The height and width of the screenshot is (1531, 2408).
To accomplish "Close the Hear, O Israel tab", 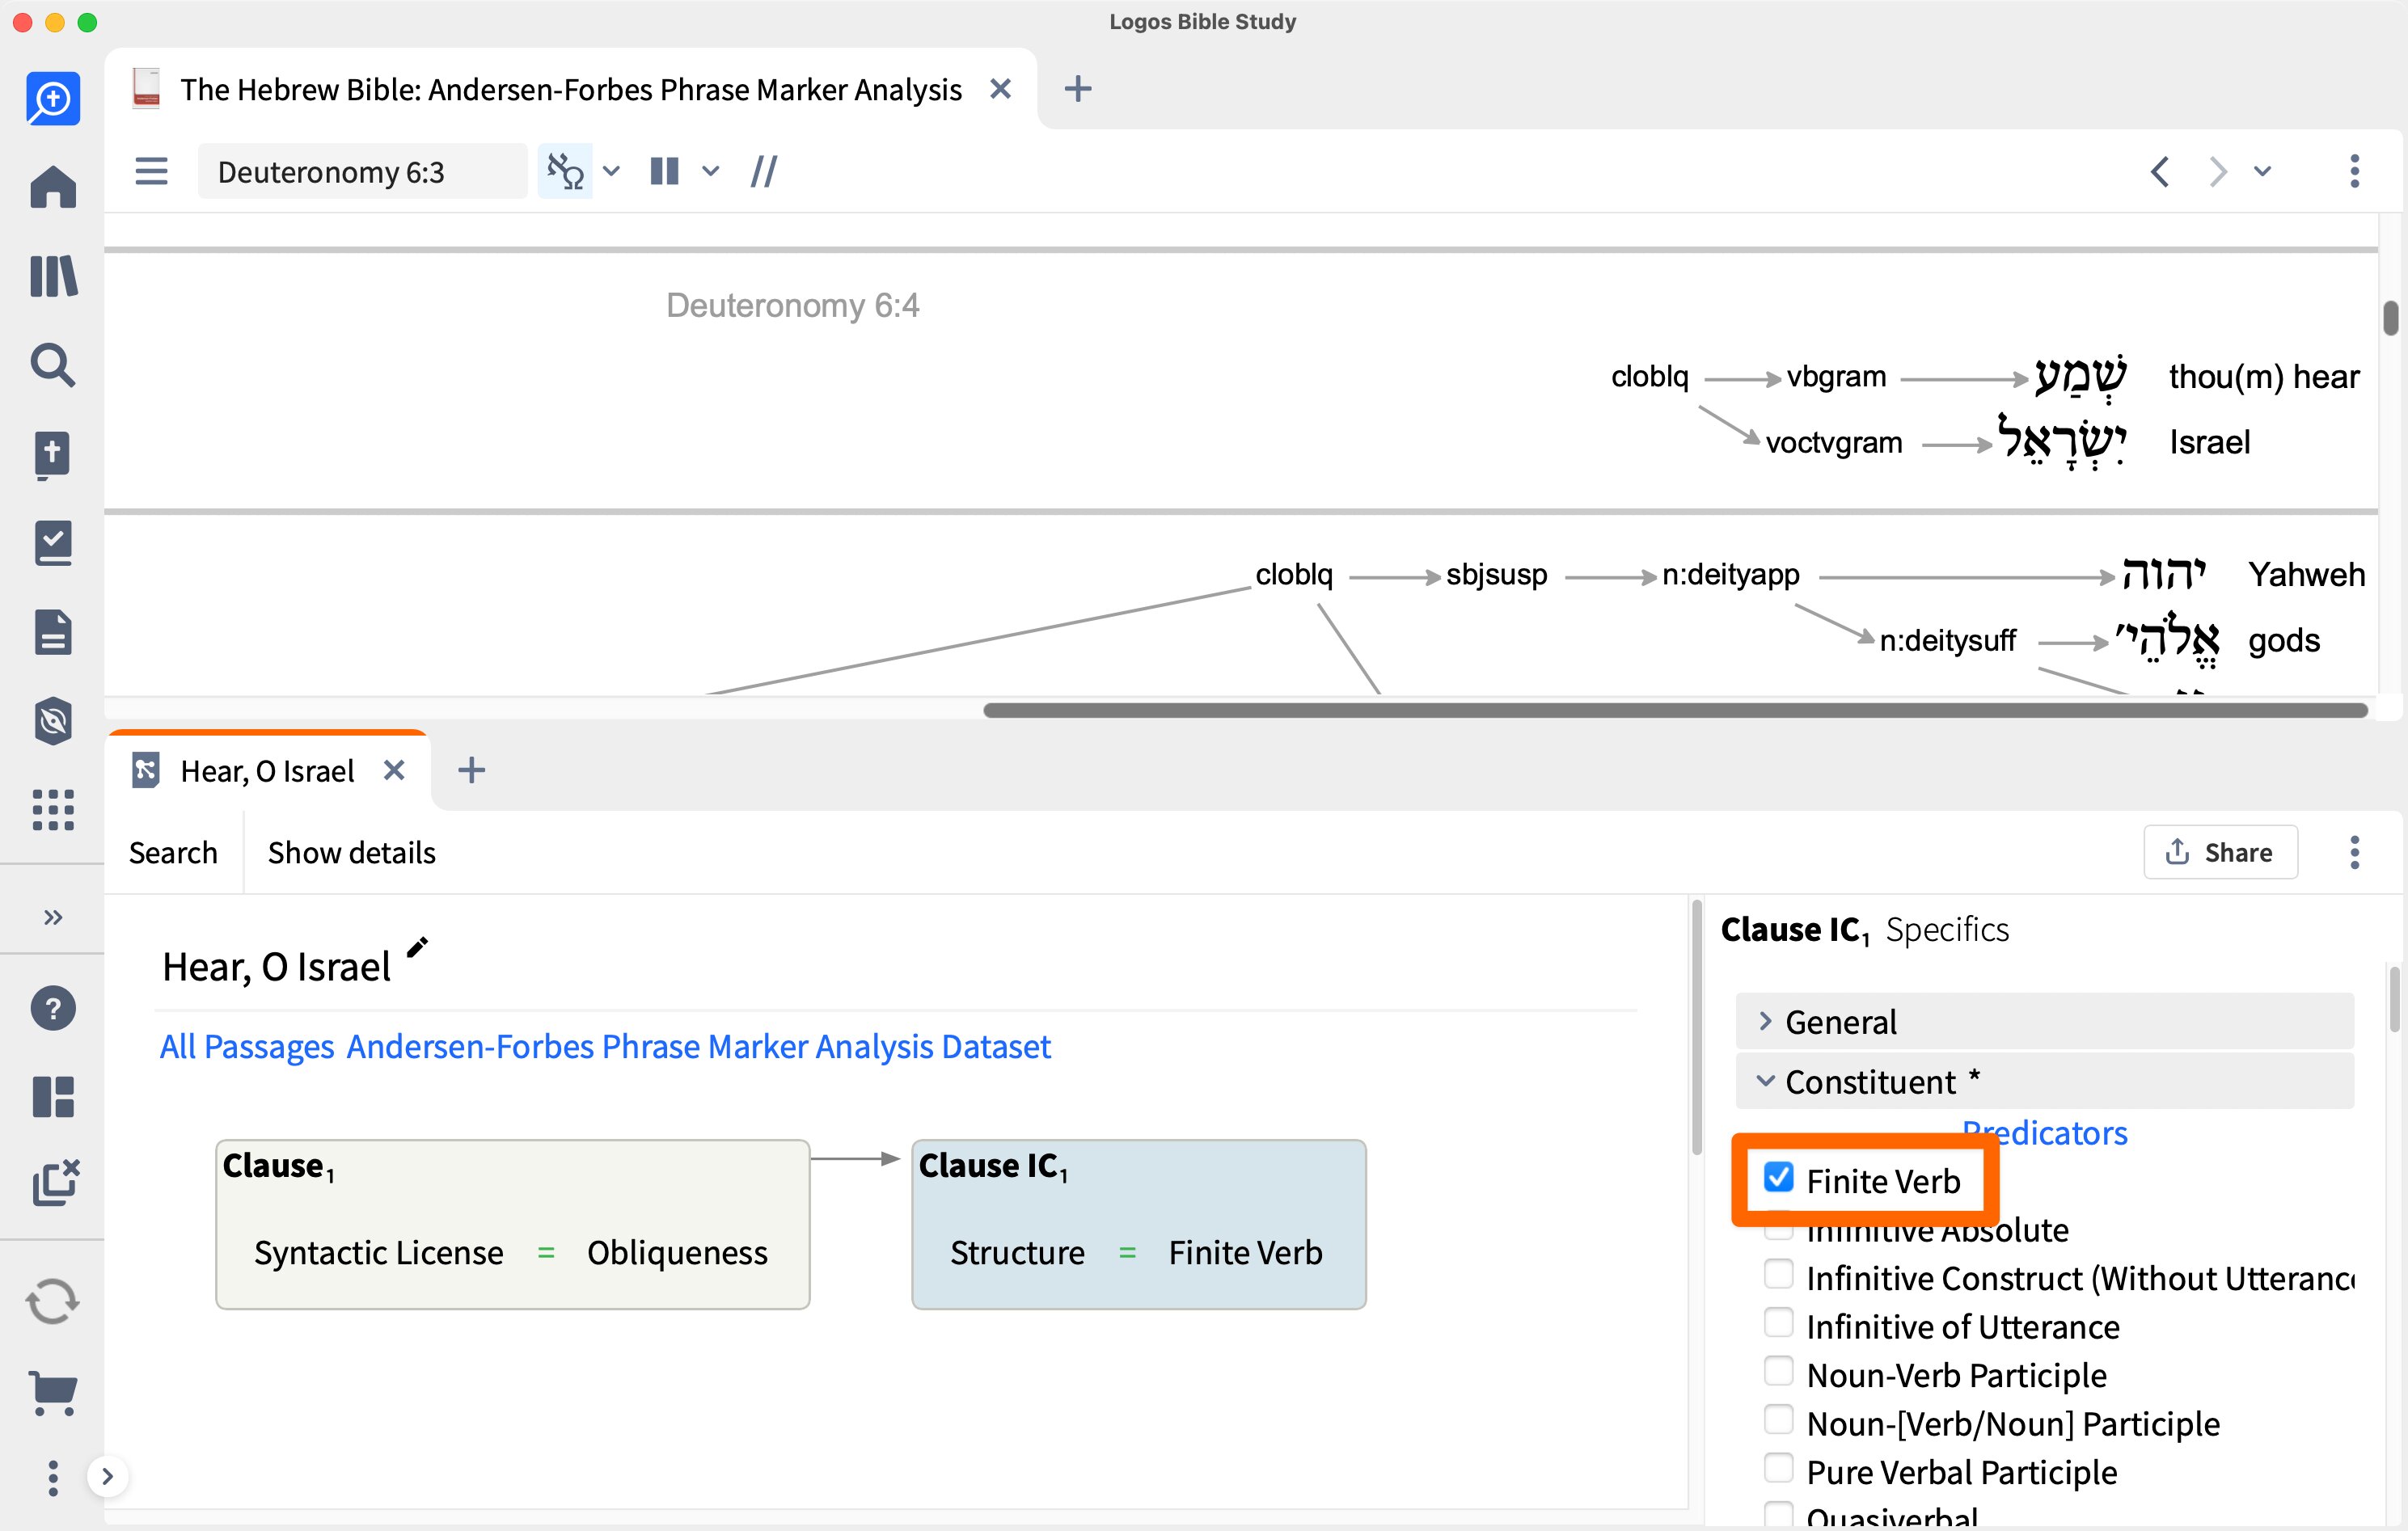I will (394, 770).
